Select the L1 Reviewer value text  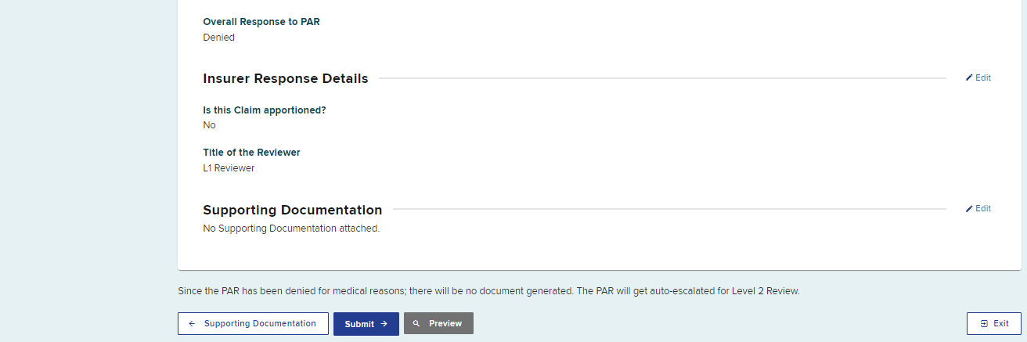tap(229, 167)
